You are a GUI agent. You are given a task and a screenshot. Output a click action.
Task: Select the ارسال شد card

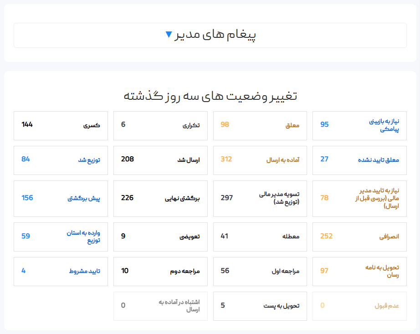(160, 160)
